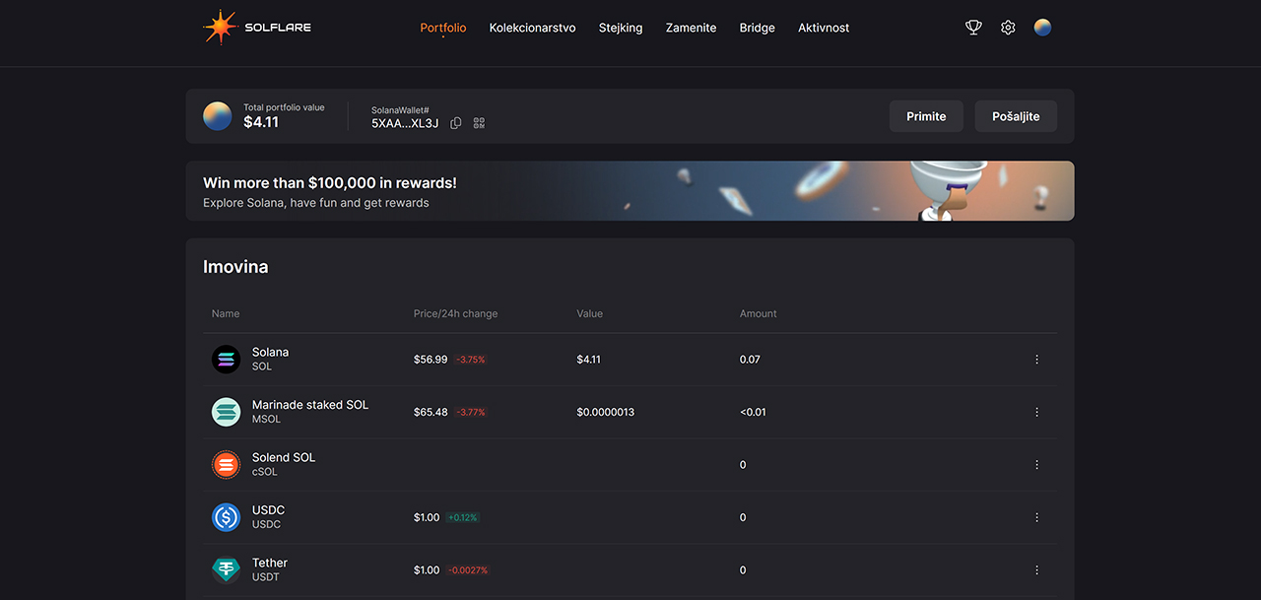Show the wallet QR code icon
This screenshot has height=600, width=1261.
(x=479, y=123)
